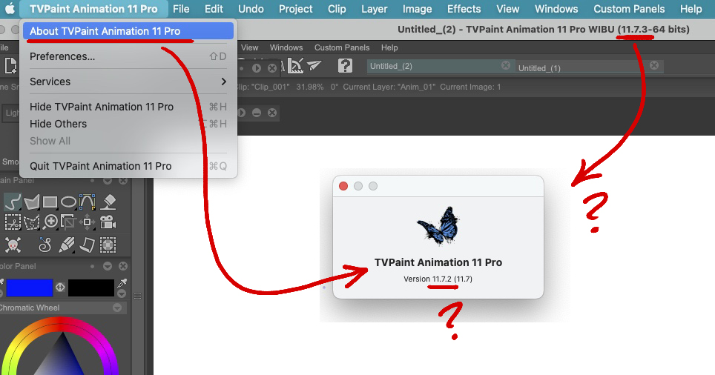
Task: Click the new project page icon
Action: coord(10,66)
